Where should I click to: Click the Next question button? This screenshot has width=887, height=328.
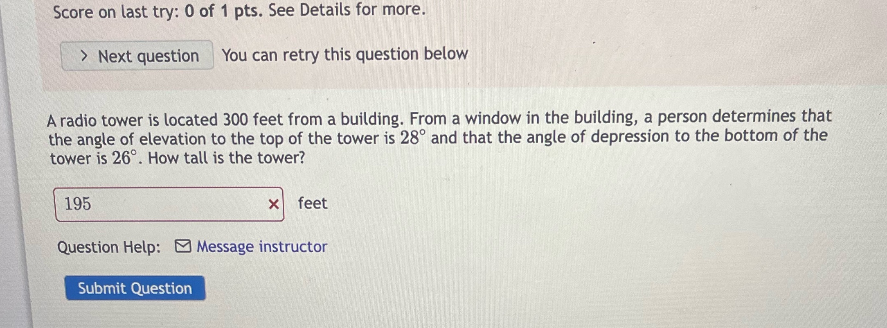click(x=137, y=55)
